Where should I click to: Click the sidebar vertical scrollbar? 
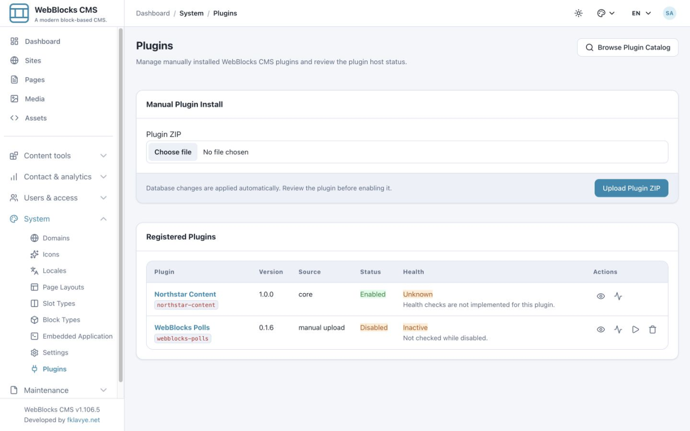click(x=121, y=205)
